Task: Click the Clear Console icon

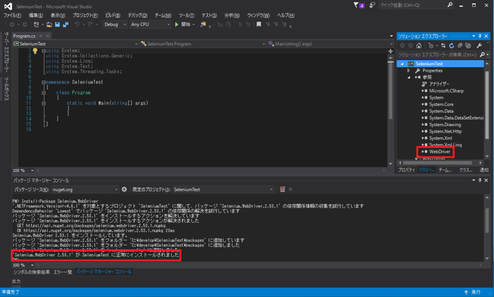Action: [x=282, y=189]
